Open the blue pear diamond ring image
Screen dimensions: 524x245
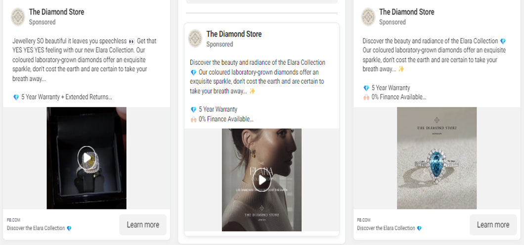437,158
